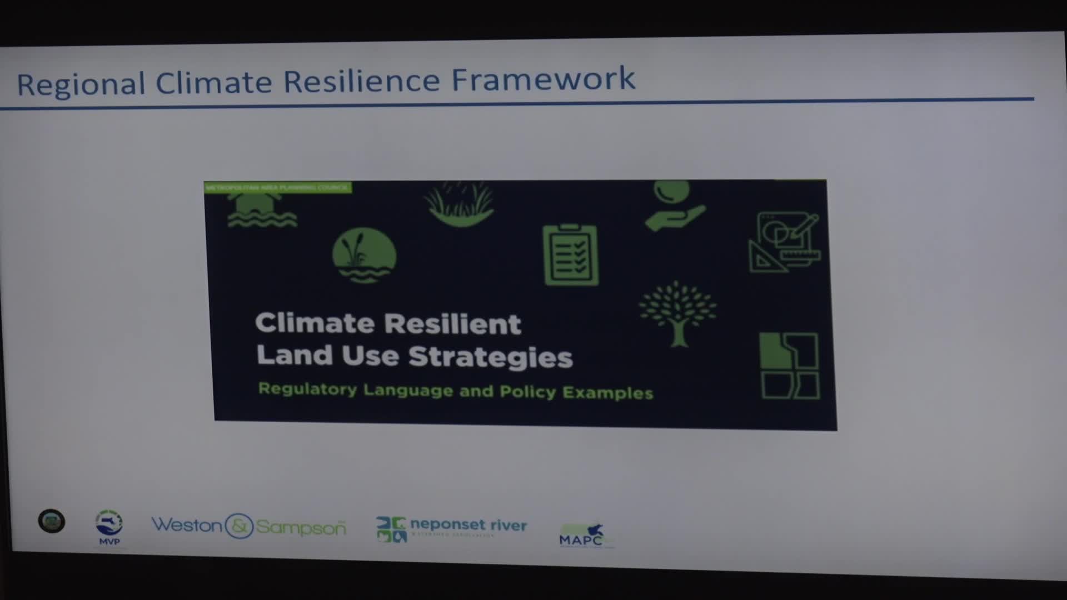Click the green tree icon
Viewport: 1067px width, 600px height.
[x=677, y=314]
